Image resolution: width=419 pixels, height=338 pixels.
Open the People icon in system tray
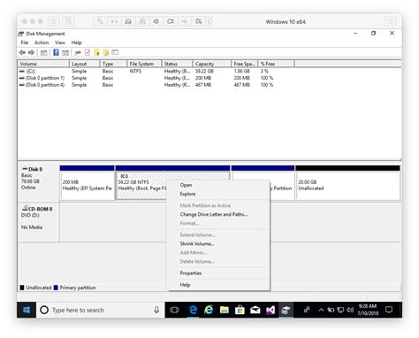307,310
